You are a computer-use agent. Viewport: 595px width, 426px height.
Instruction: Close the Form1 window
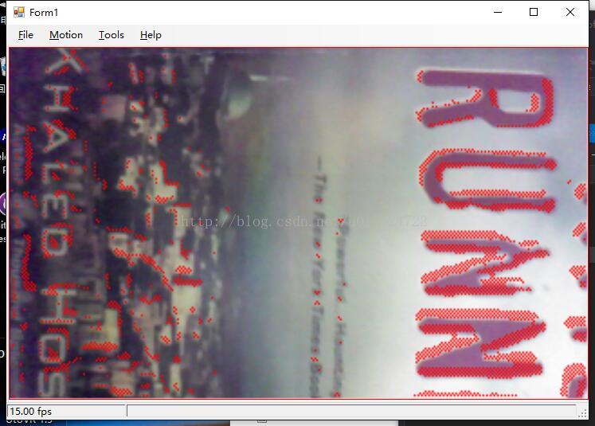click(570, 12)
